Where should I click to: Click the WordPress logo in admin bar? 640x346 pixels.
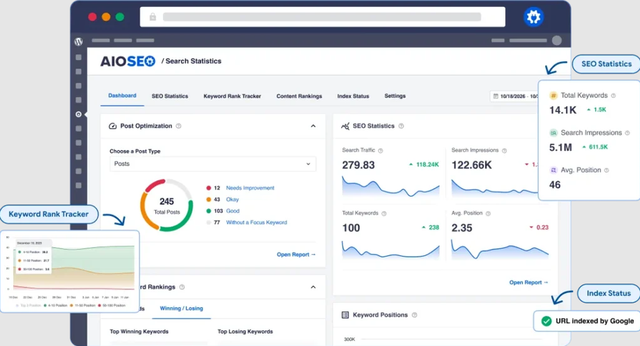[x=78, y=42]
